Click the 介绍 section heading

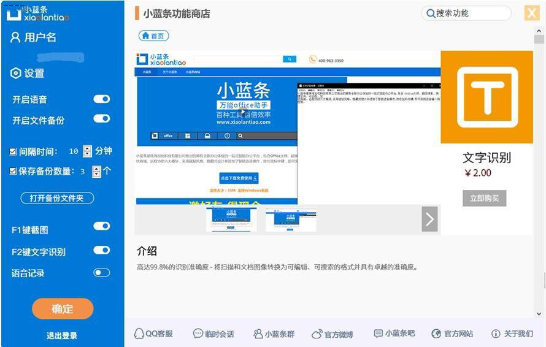coord(147,251)
